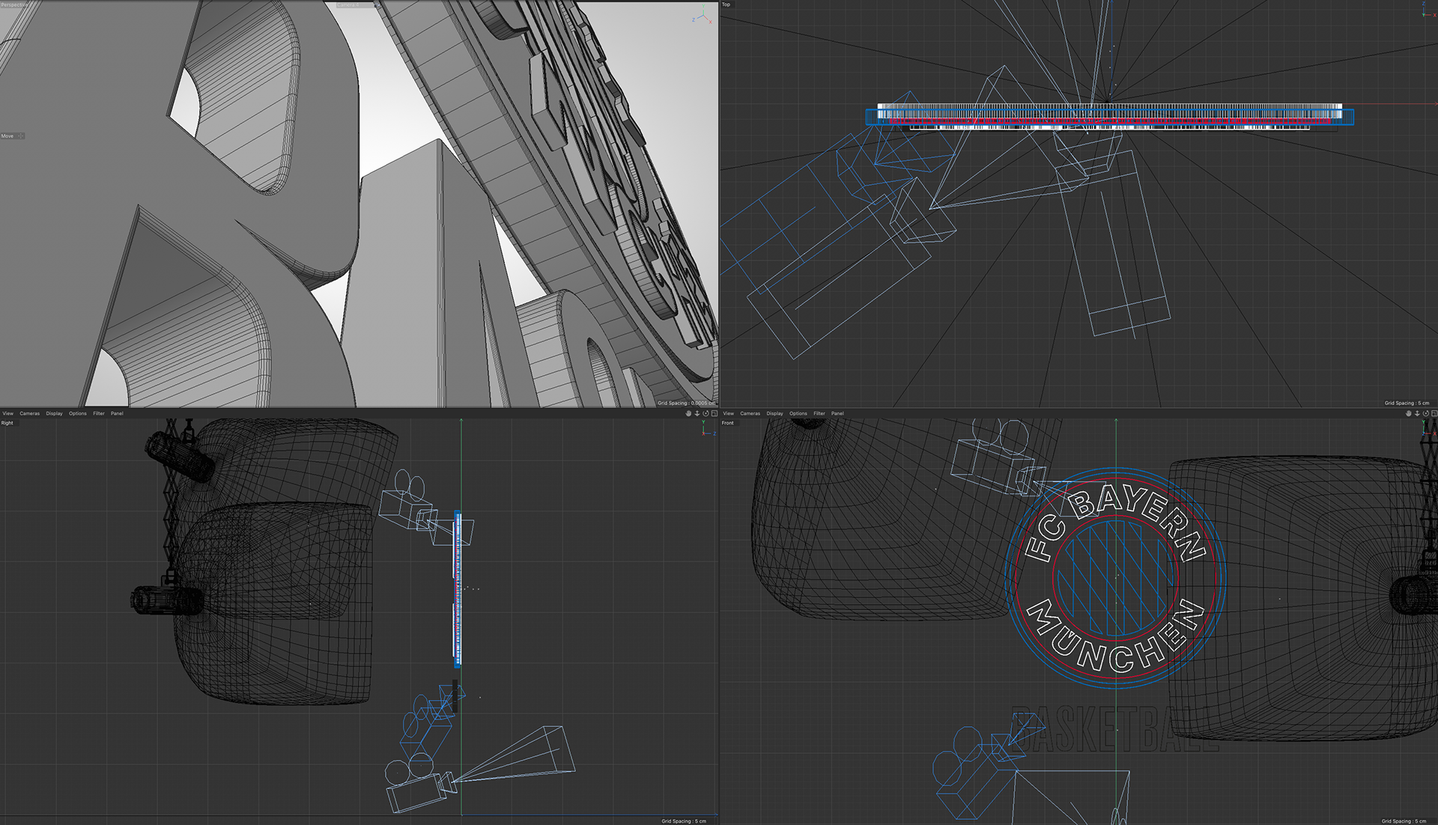Click the orbit rotate icon in the Front viewport
The image size is (1438, 825).
click(1425, 413)
